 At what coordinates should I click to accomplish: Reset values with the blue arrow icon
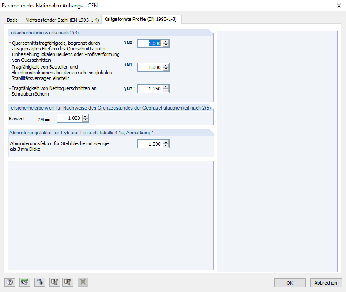coord(40,282)
